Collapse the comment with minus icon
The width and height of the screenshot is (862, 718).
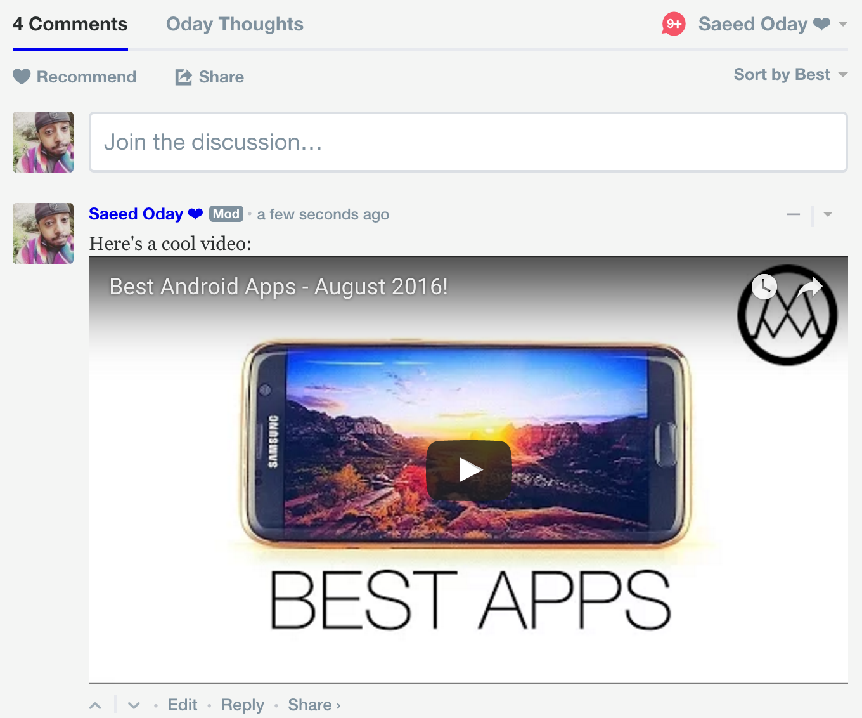pos(794,214)
